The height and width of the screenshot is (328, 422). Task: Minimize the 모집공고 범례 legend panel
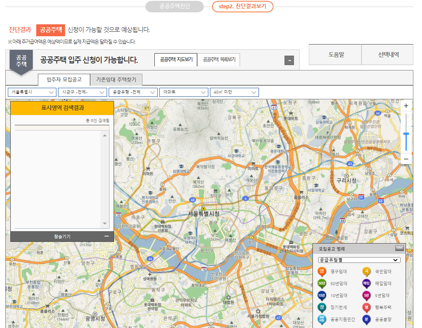tap(399, 248)
